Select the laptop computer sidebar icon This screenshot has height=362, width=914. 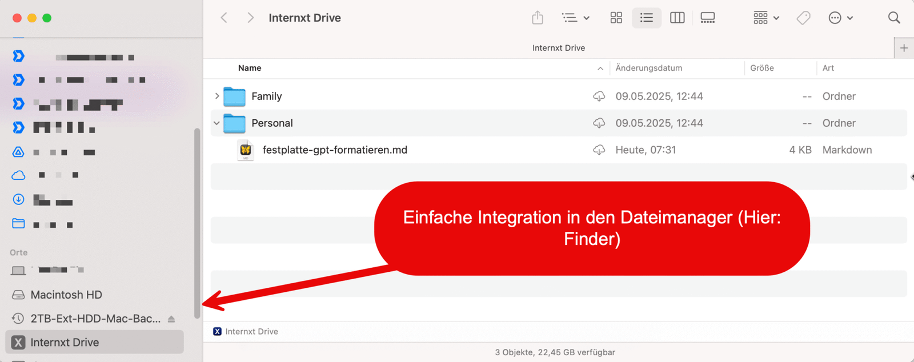tap(18, 271)
